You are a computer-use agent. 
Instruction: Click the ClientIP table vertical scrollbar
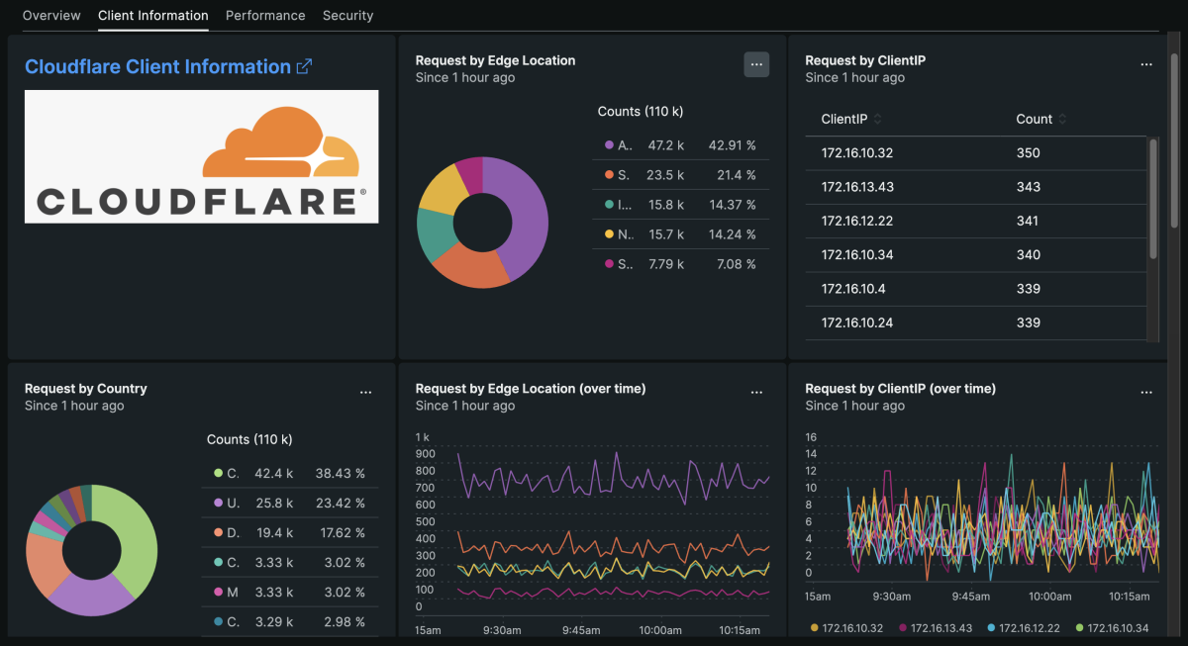pyautogui.click(x=1151, y=198)
